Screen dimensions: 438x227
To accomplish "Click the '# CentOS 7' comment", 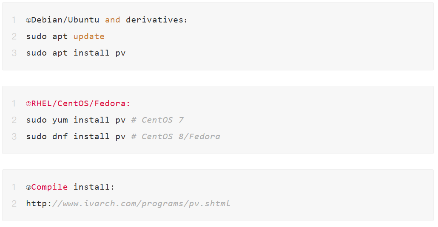I will coord(157,120).
